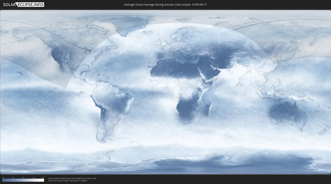
Task: Click the cloud coverage color legend bar
Action: point(23,180)
